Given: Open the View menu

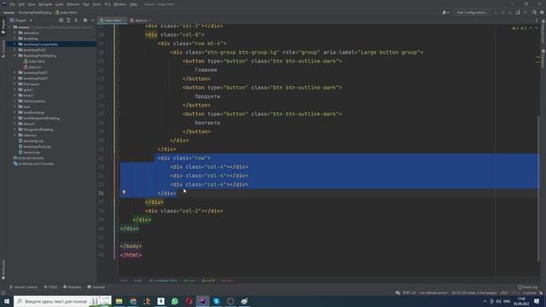Looking at the screenshot, I should (32, 4).
